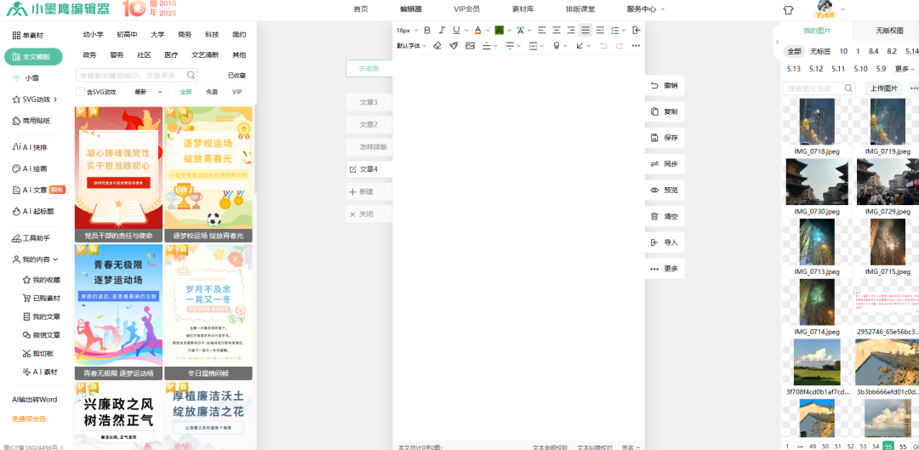Insert an image using the picture icon
The image size is (919, 450).
tap(470, 46)
